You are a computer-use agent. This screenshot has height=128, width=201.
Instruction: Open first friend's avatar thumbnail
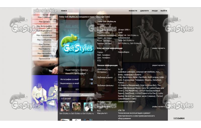[65, 107]
